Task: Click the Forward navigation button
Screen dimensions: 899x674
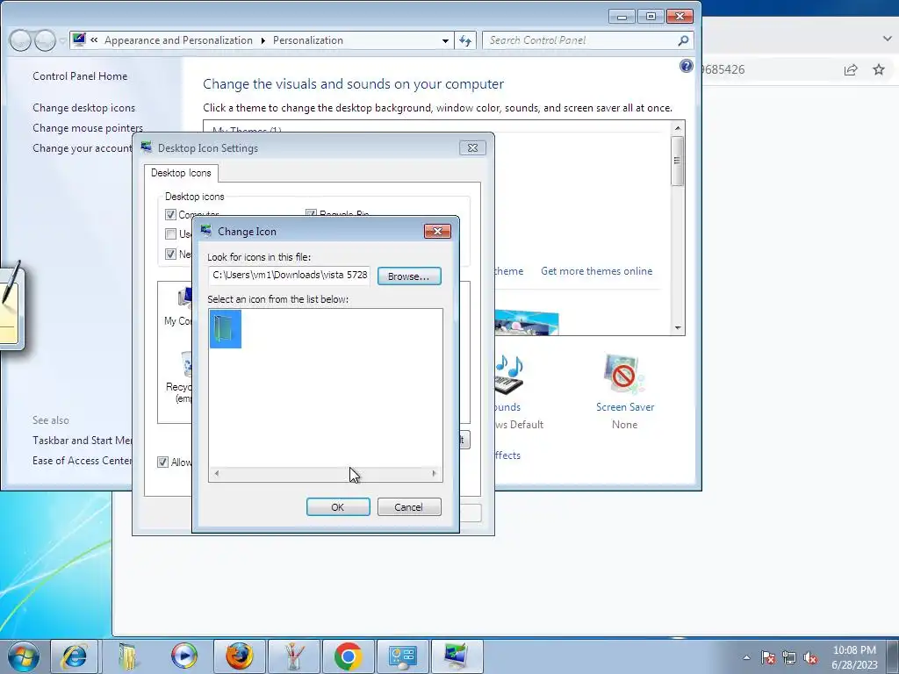Action: tap(46, 40)
